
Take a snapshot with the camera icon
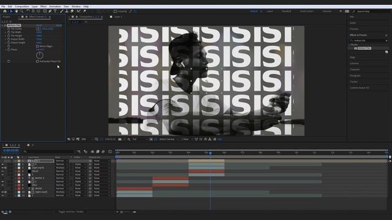click(120, 139)
